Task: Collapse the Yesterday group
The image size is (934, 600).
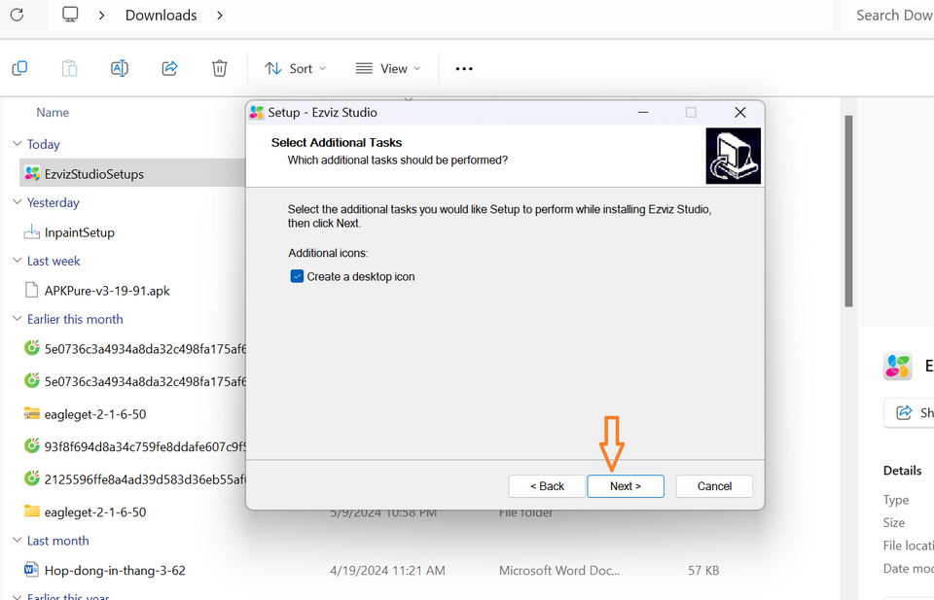Action: 18,202
